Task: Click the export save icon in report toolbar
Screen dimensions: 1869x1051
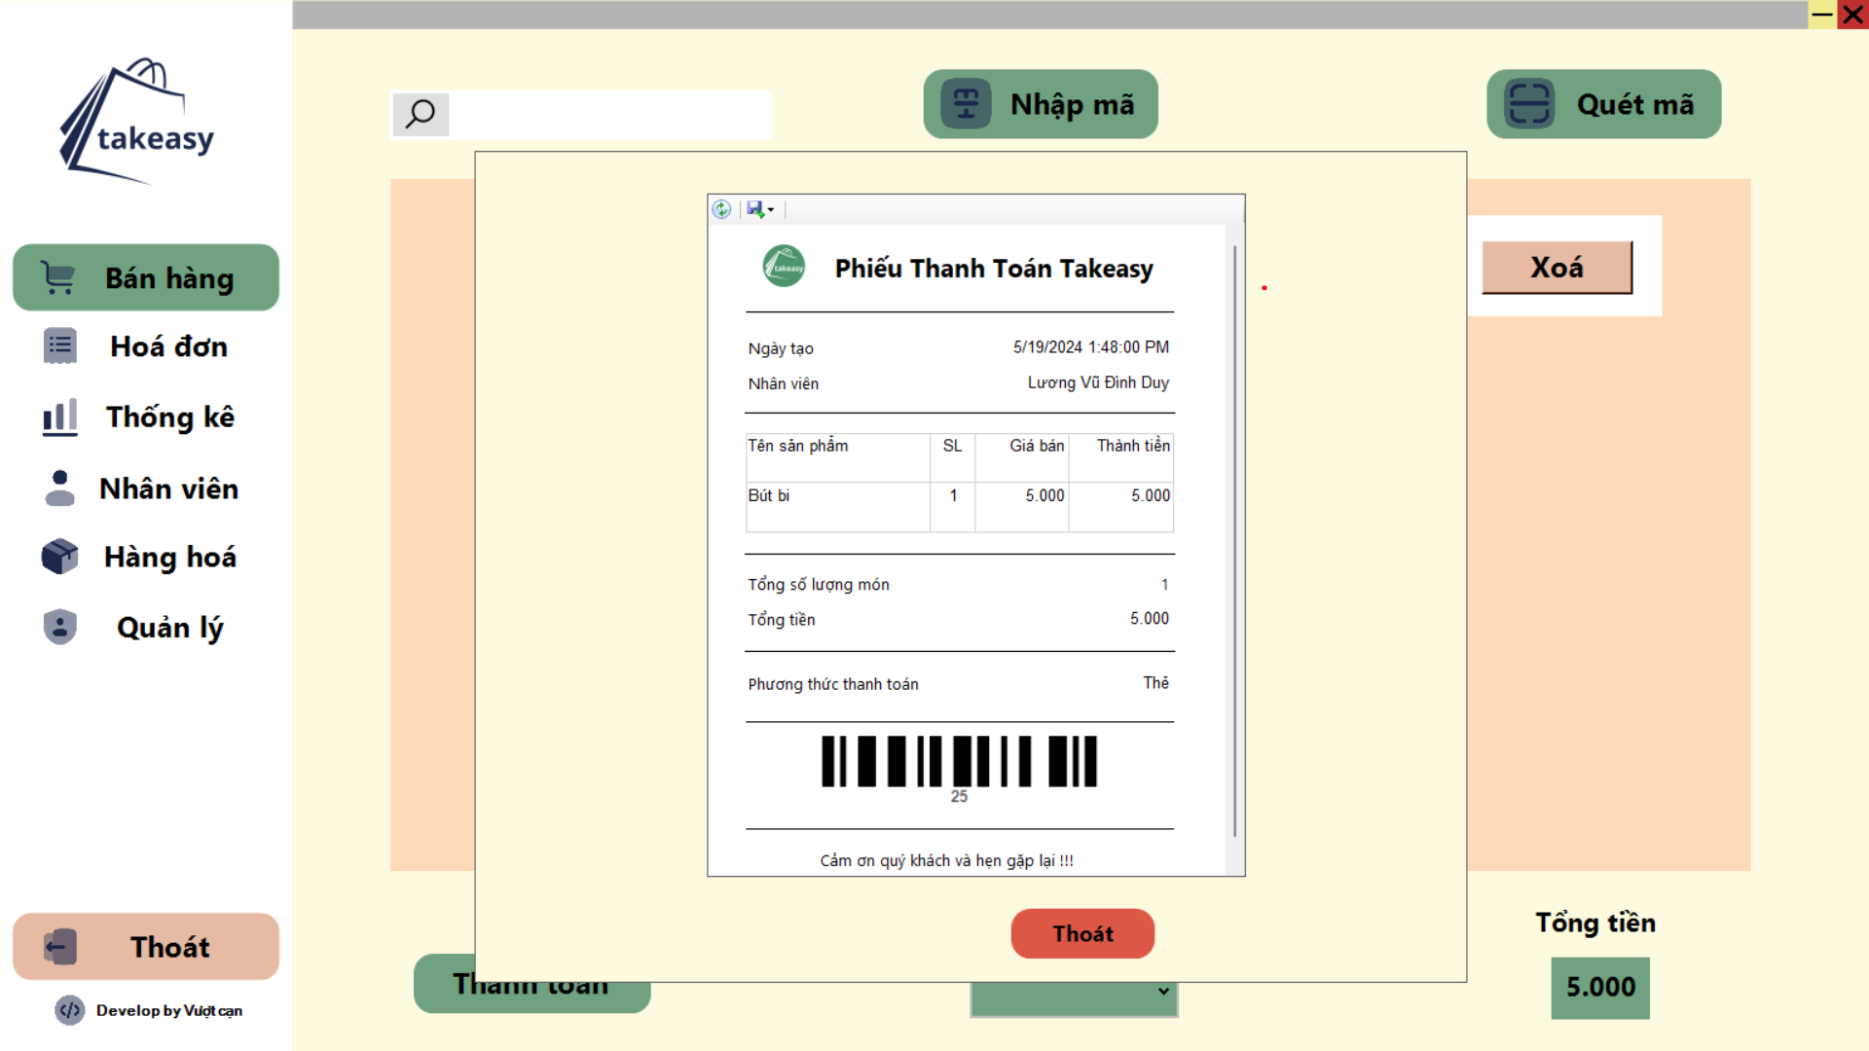Action: point(754,209)
